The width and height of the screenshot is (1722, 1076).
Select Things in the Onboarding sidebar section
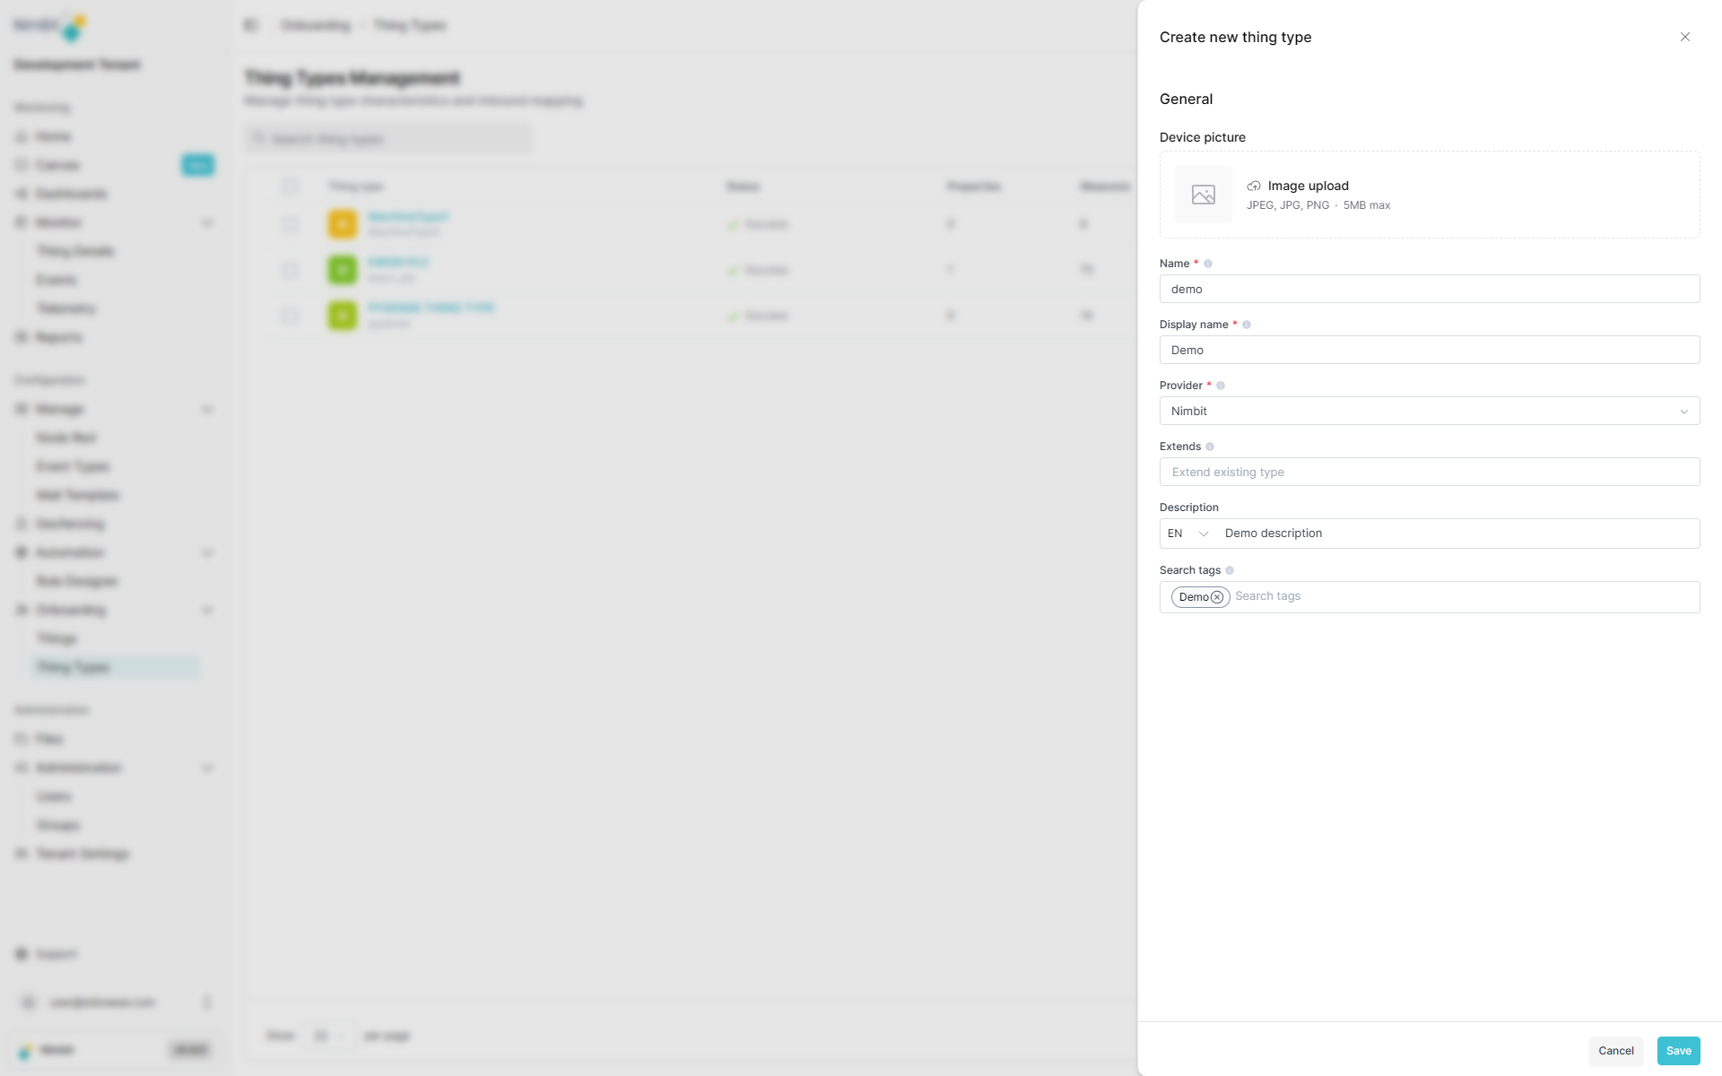tap(57, 638)
